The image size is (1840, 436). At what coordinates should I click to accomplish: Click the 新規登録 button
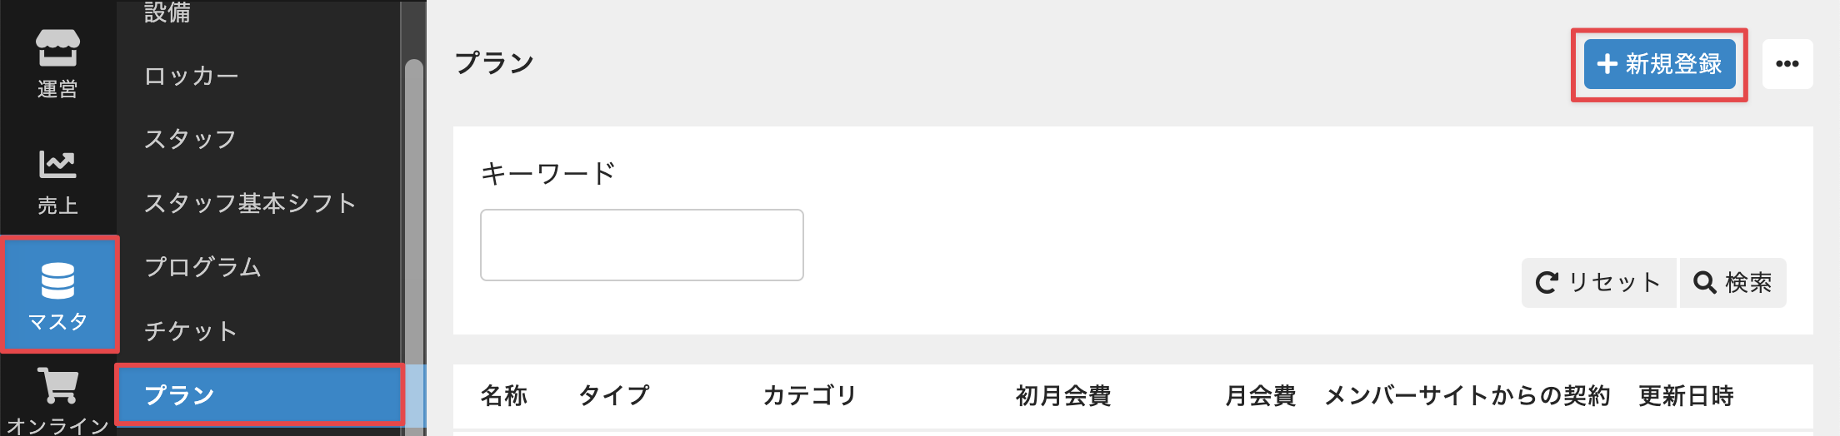click(1659, 64)
